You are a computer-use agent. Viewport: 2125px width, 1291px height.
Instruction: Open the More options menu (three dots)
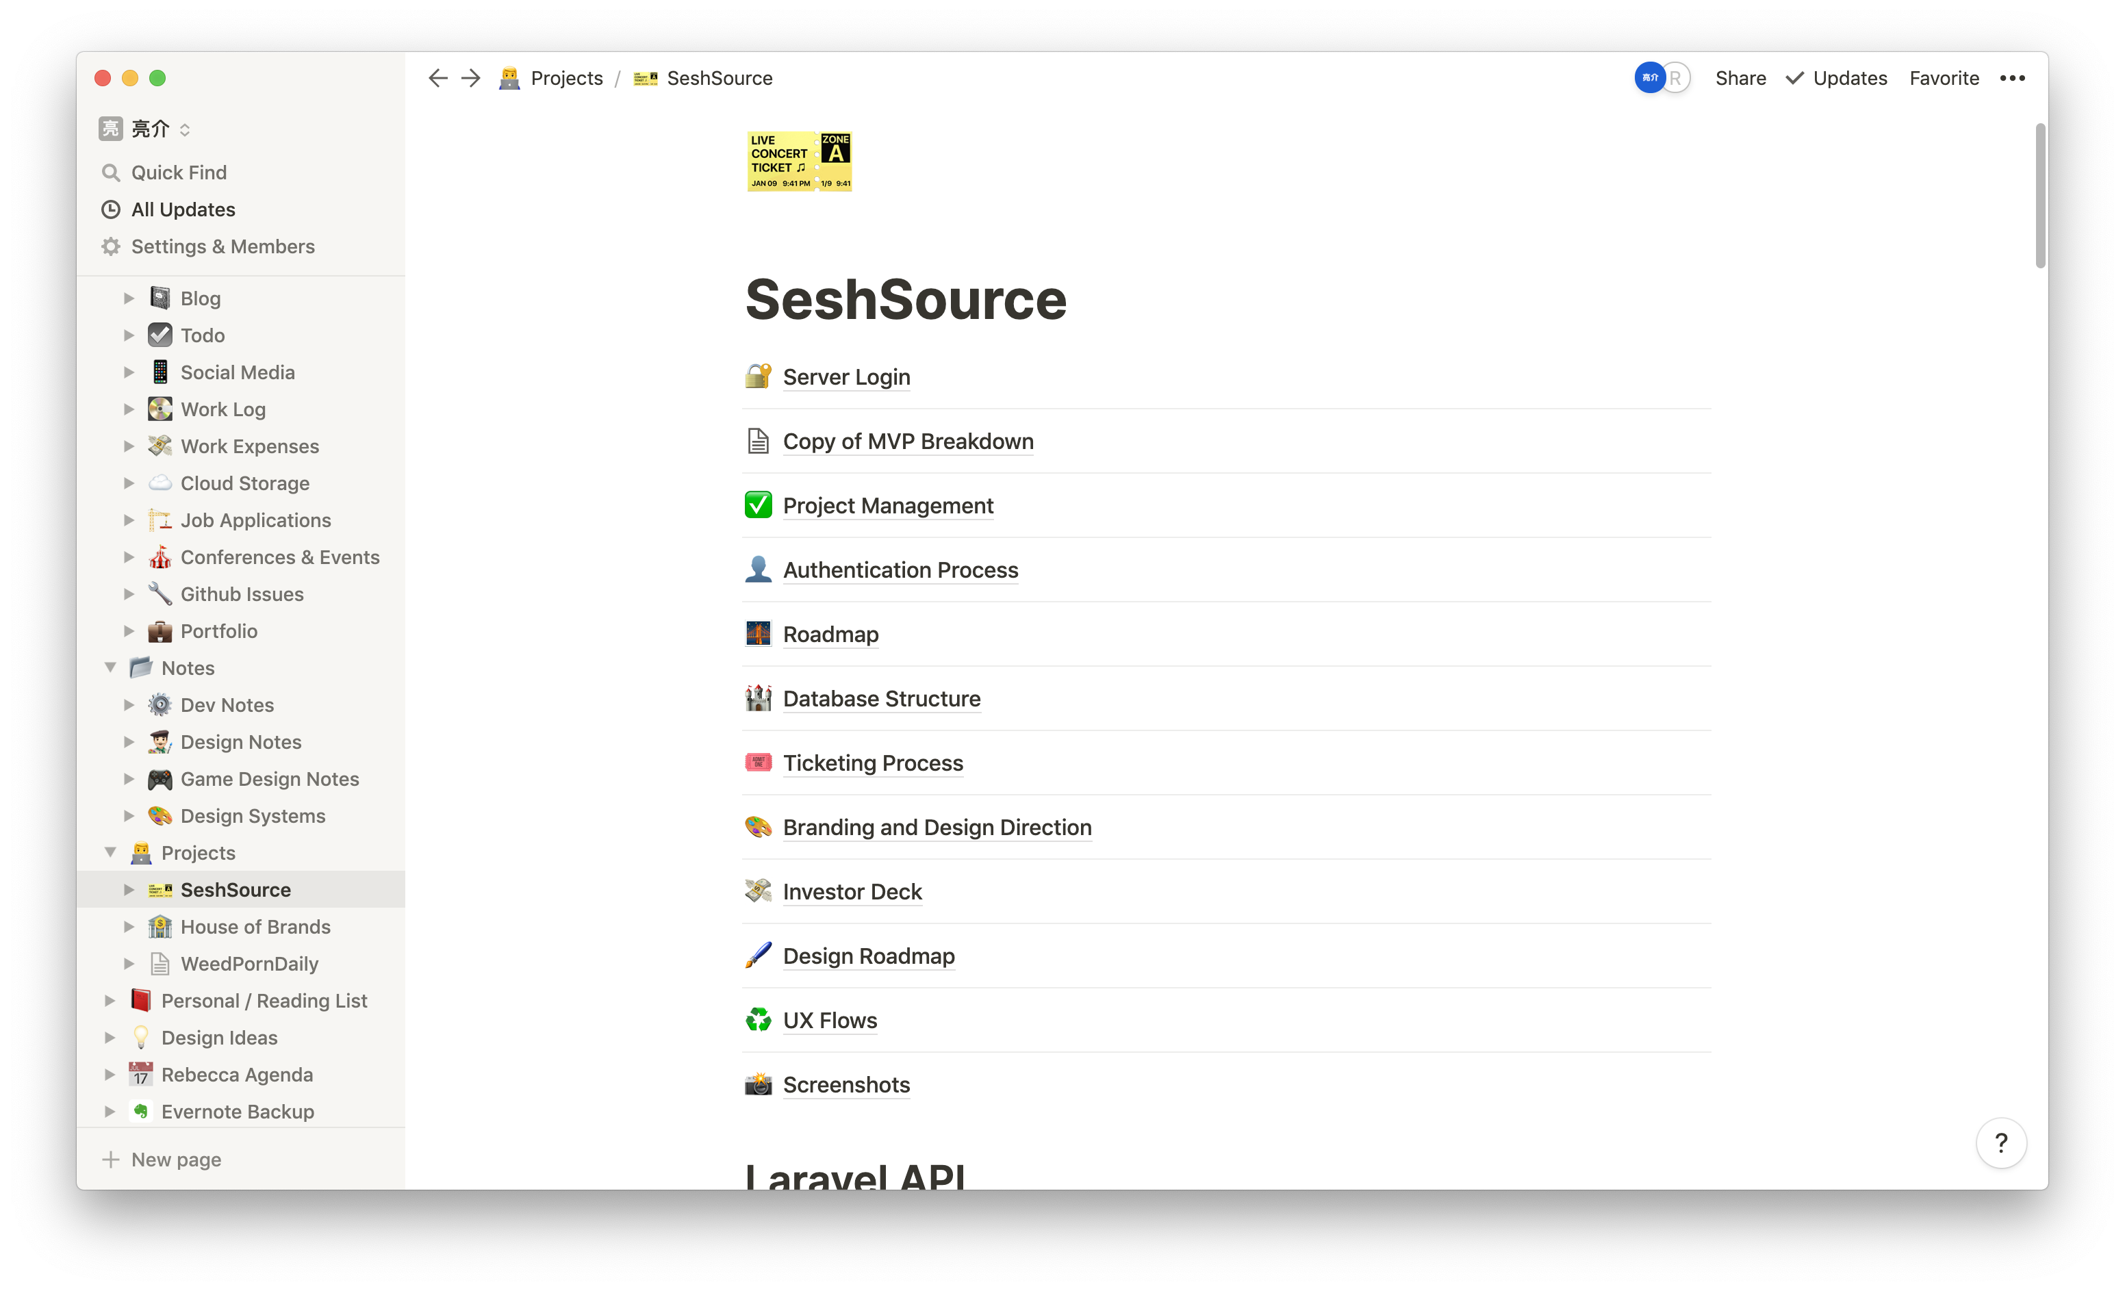pos(2014,77)
